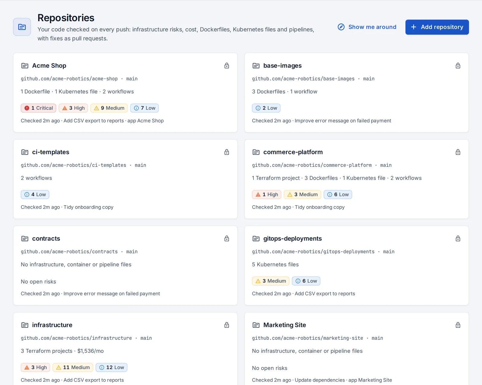482x385 pixels.
Task: Click the lock icon on contracts card
Action: 227,239
